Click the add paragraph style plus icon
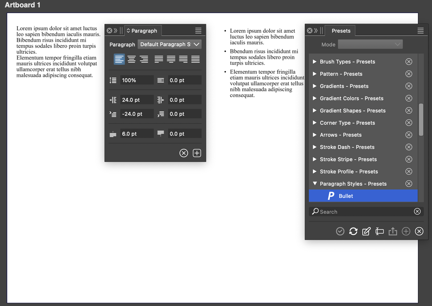 [x=197, y=153]
